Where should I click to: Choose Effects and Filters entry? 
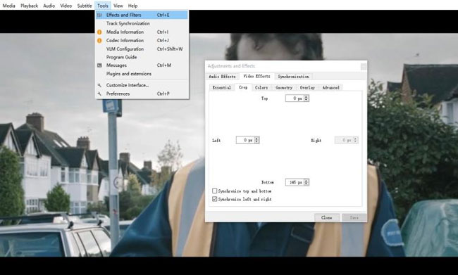(x=142, y=15)
